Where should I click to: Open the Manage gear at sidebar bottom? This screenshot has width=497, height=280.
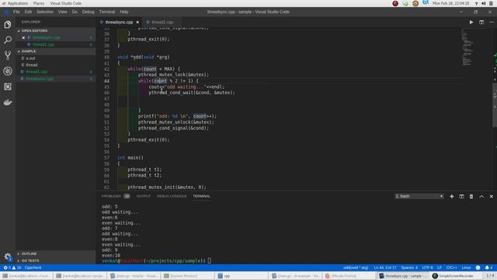(x=8, y=257)
